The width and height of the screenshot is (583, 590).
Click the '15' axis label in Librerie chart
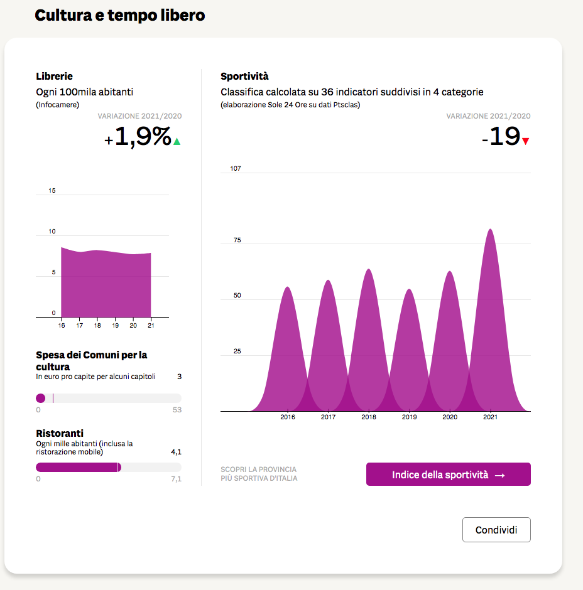click(x=52, y=190)
